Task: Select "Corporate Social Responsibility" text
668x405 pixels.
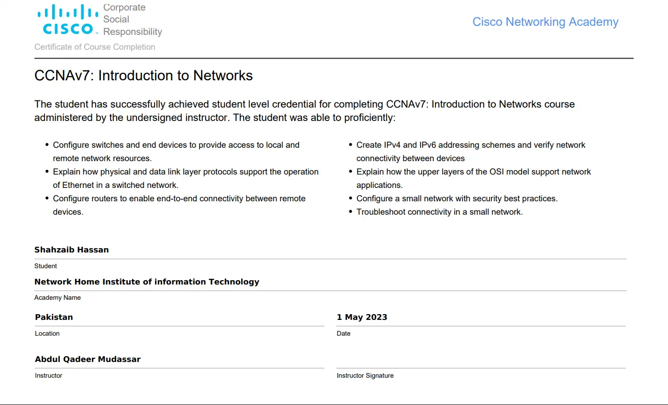Action: click(x=133, y=20)
